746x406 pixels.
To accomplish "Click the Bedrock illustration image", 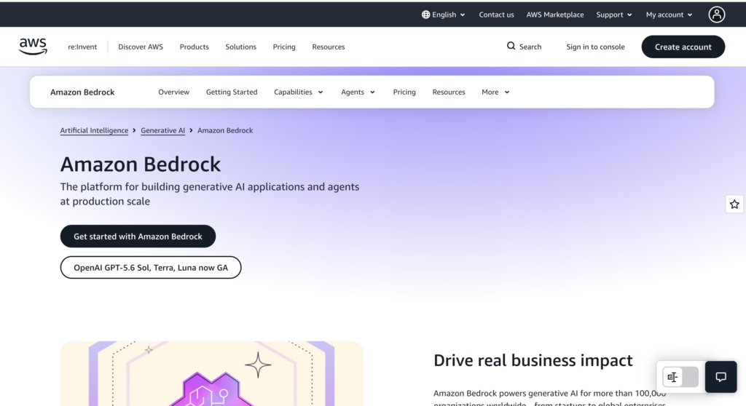I will click(x=212, y=373).
